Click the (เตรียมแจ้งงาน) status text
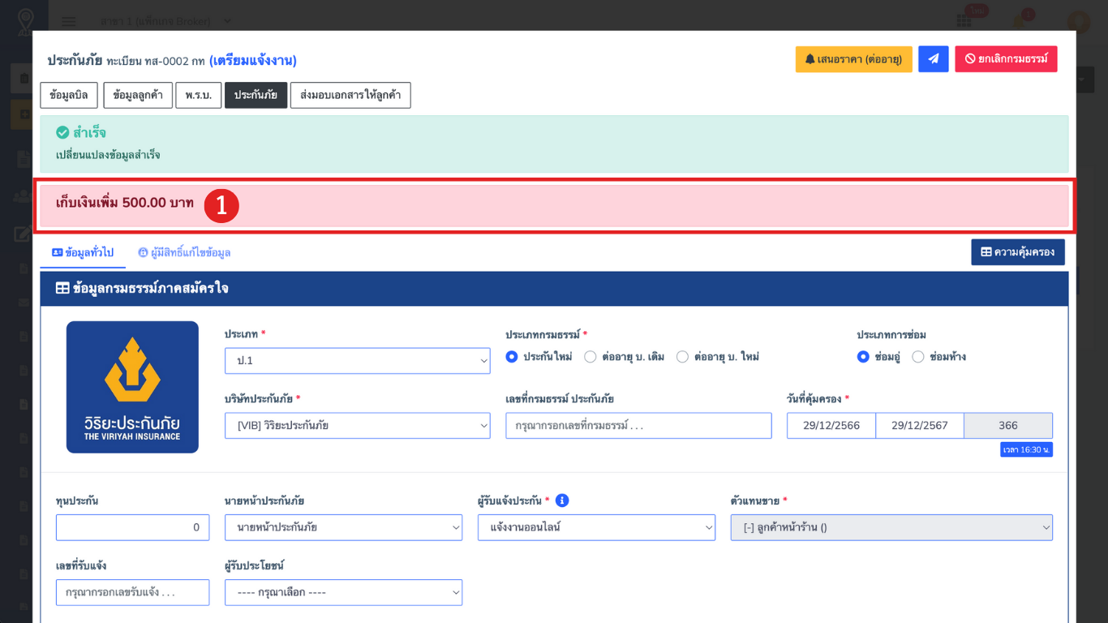The height and width of the screenshot is (623, 1108). click(252, 60)
